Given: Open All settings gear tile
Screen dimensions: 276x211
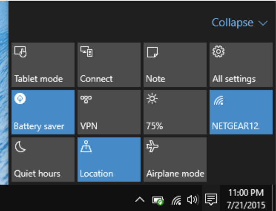Looking at the screenshot, I should pyautogui.click(x=241, y=65).
